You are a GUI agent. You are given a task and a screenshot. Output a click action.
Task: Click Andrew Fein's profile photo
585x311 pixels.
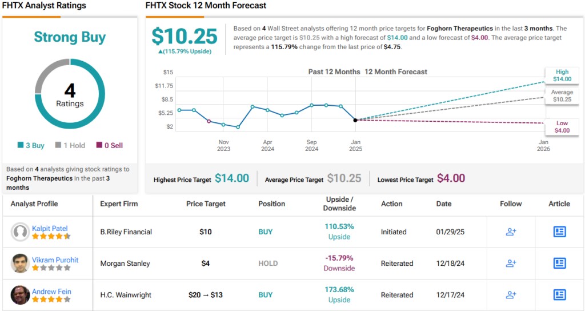coord(21,294)
